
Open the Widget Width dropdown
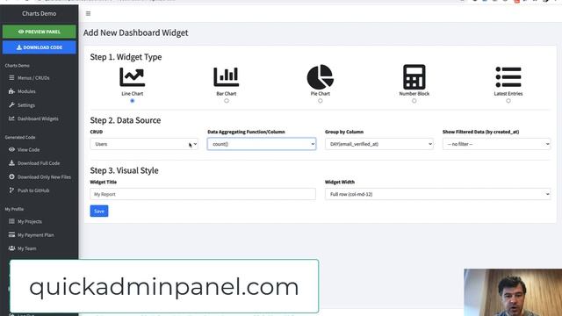click(437, 194)
